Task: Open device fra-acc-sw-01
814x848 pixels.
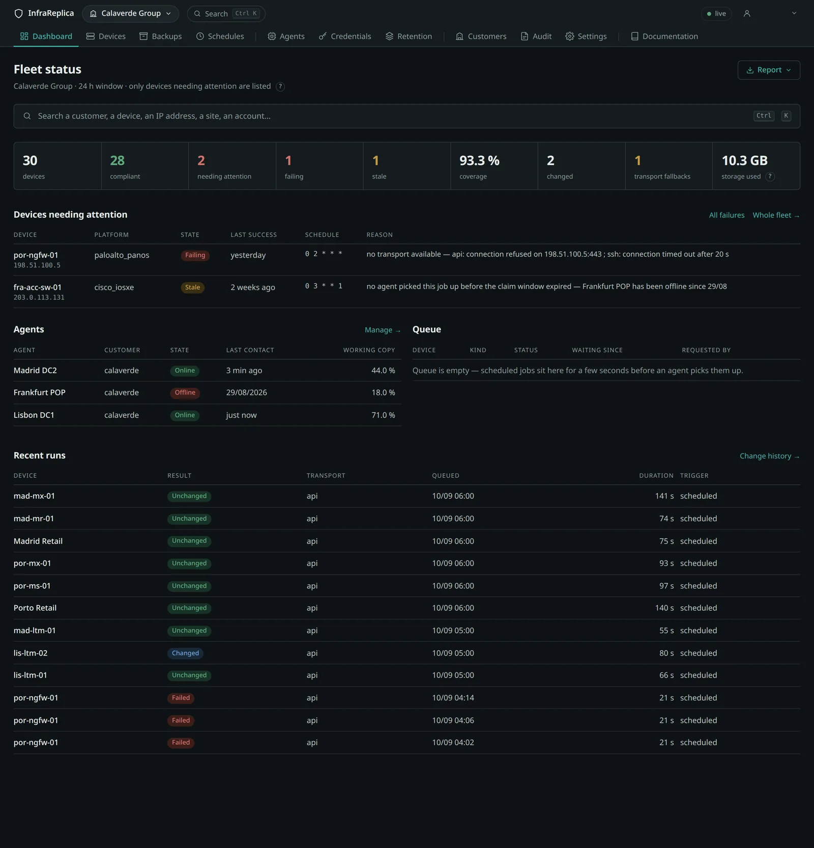Action: [x=37, y=287]
